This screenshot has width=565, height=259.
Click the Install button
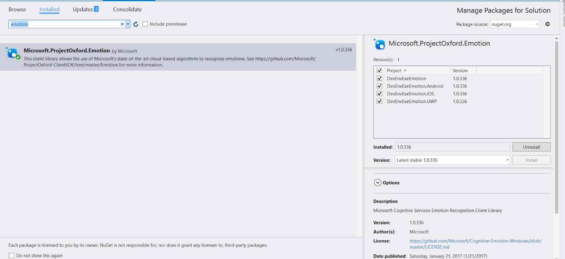tap(531, 160)
